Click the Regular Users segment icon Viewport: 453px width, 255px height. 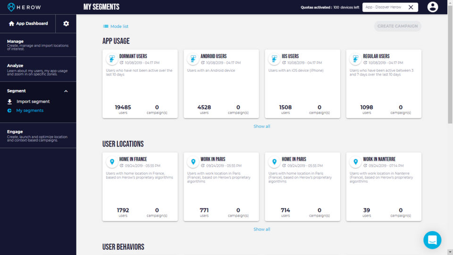tap(355, 59)
